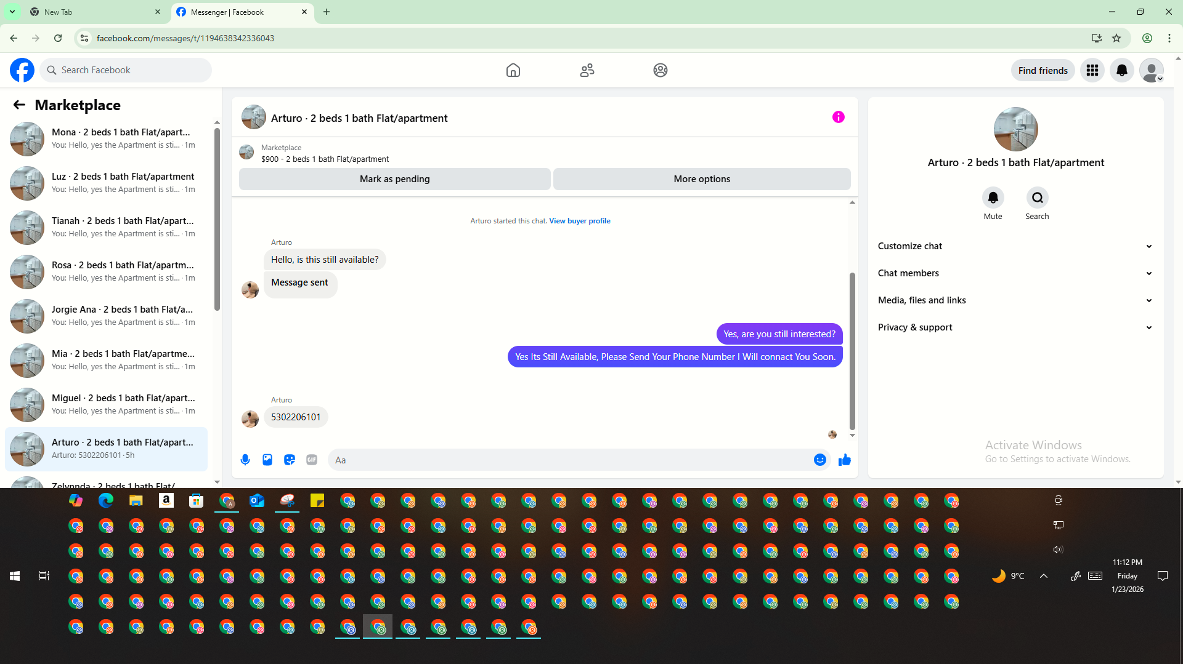Click the phone number message 5302206101
Screen dimensions: 1183x664
pyautogui.click(x=296, y=417)
